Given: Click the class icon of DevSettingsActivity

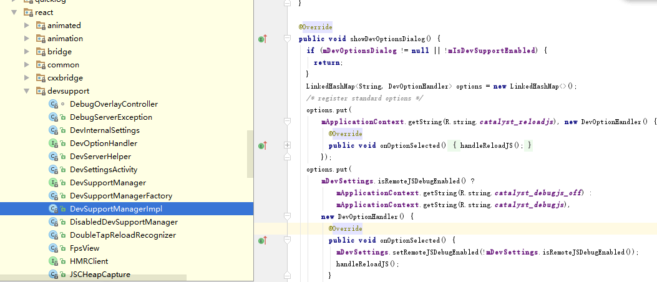Looking at the screenshot, I should click(x=53, y=170).
